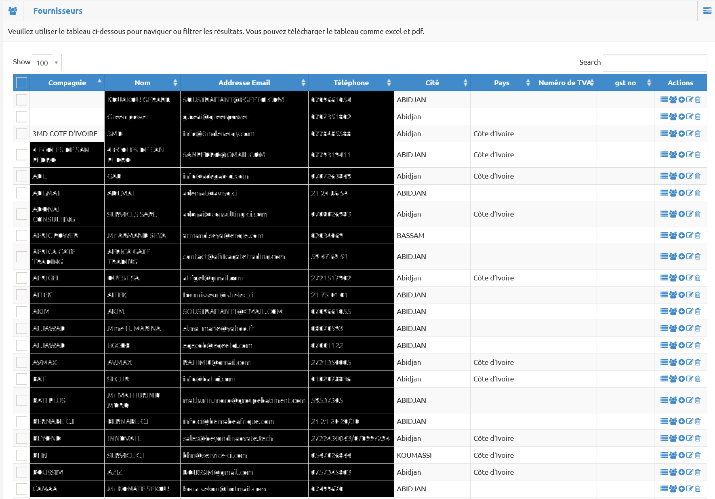The width and height of the screenshot is (715, 499).
Task: Delete the 3MD COTE D'IVOIRE supplier row
Action: (x=698, y=134)
